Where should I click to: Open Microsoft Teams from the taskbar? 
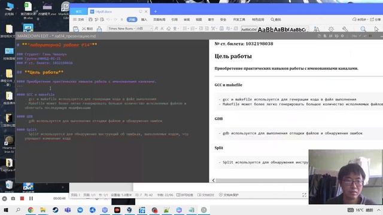68,210
